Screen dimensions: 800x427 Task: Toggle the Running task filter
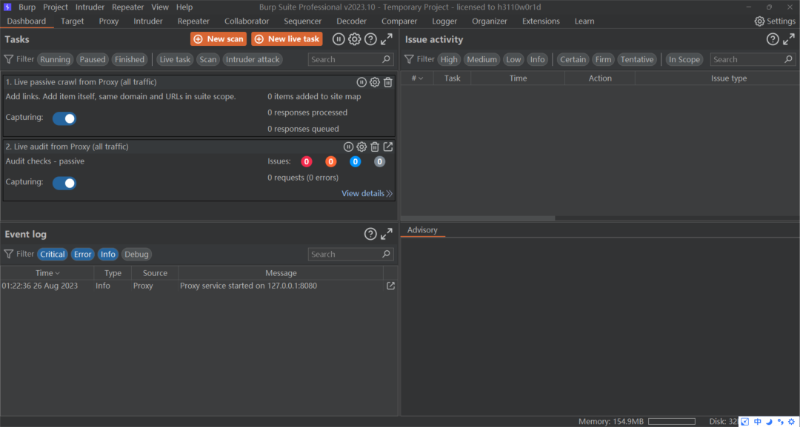[55, 60]
